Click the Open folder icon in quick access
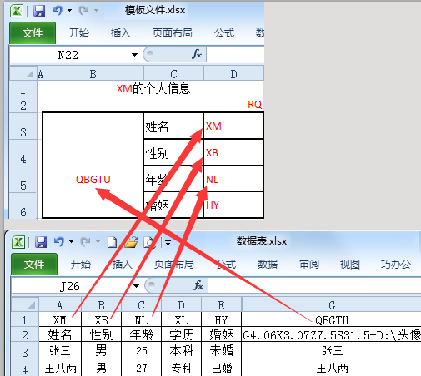 (131, 242)
